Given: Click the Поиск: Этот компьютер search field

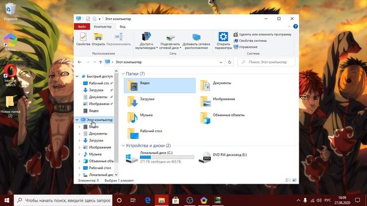Looking at the screenshot, I should point(266,62).
